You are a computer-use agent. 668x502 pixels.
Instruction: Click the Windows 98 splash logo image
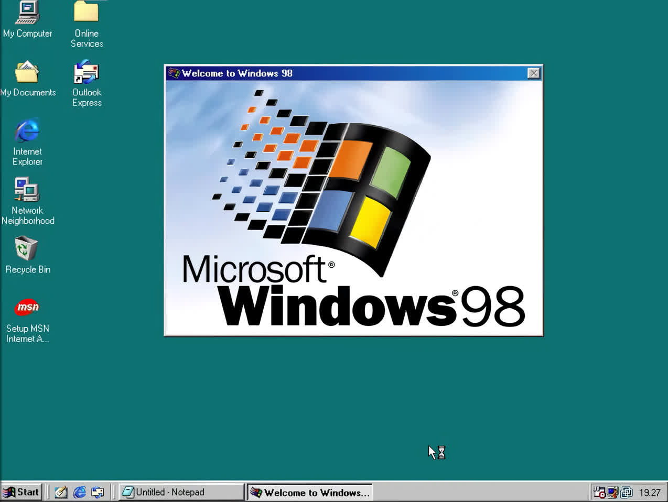[353, 208]
